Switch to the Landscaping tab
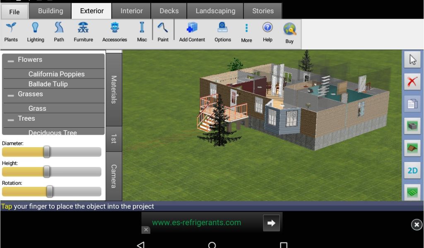424x248 pixels. [x=215, y=11]
